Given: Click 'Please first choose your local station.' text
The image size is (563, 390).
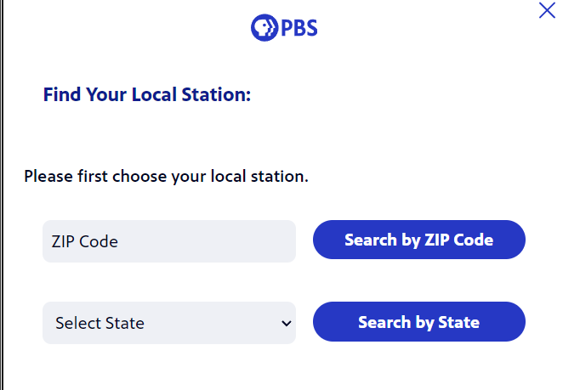Looking at the screenshot, I should click(166, 177).
